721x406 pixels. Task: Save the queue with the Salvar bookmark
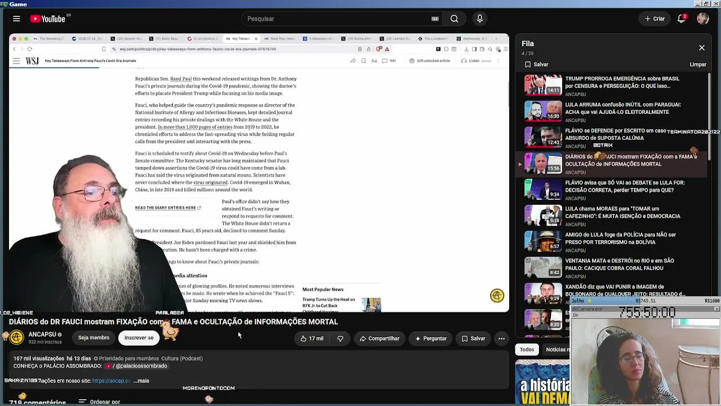[536, 64]
